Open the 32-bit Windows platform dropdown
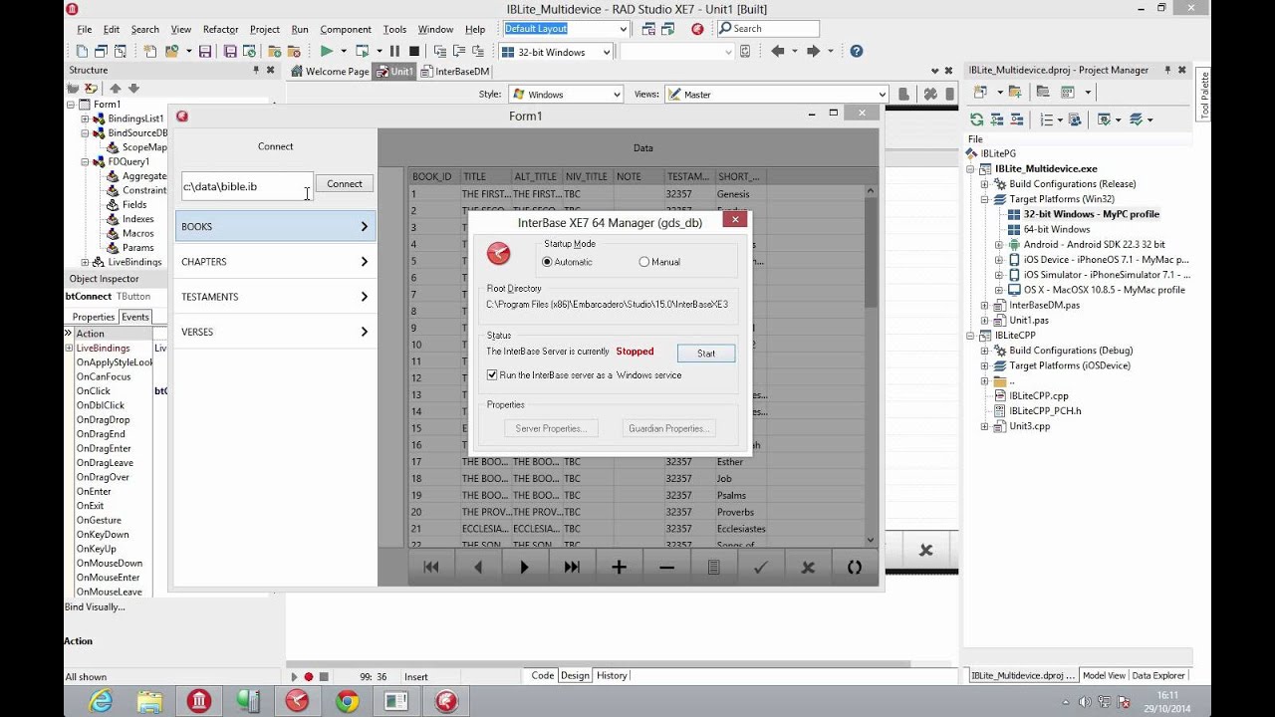The width and height of the screenshot is (1275, 717). pyautogui.click(x=606, y=52)
